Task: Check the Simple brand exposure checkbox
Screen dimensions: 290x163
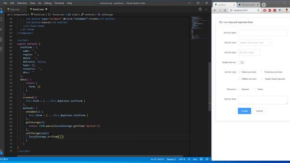Action: 262,79
